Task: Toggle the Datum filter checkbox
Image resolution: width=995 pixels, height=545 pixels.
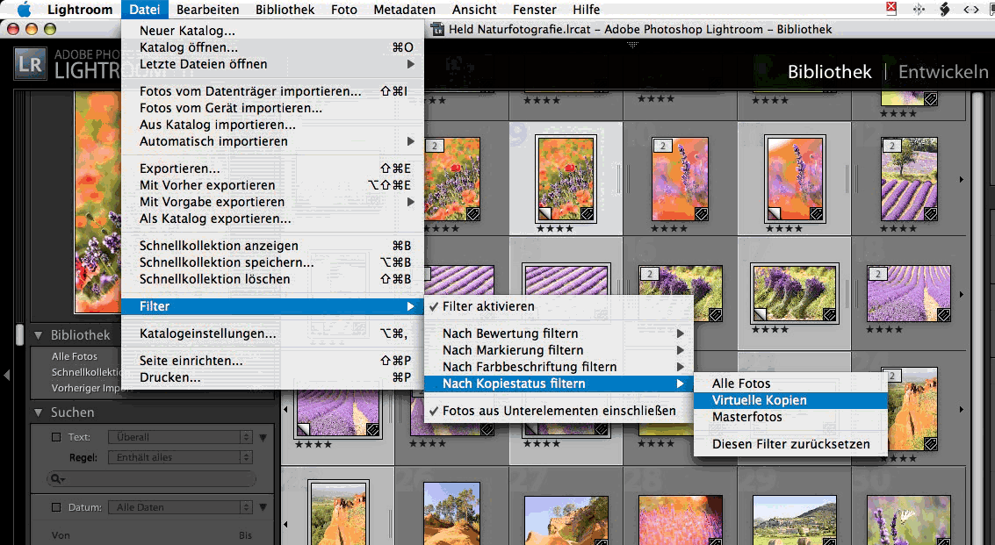Action: point(56,507)
